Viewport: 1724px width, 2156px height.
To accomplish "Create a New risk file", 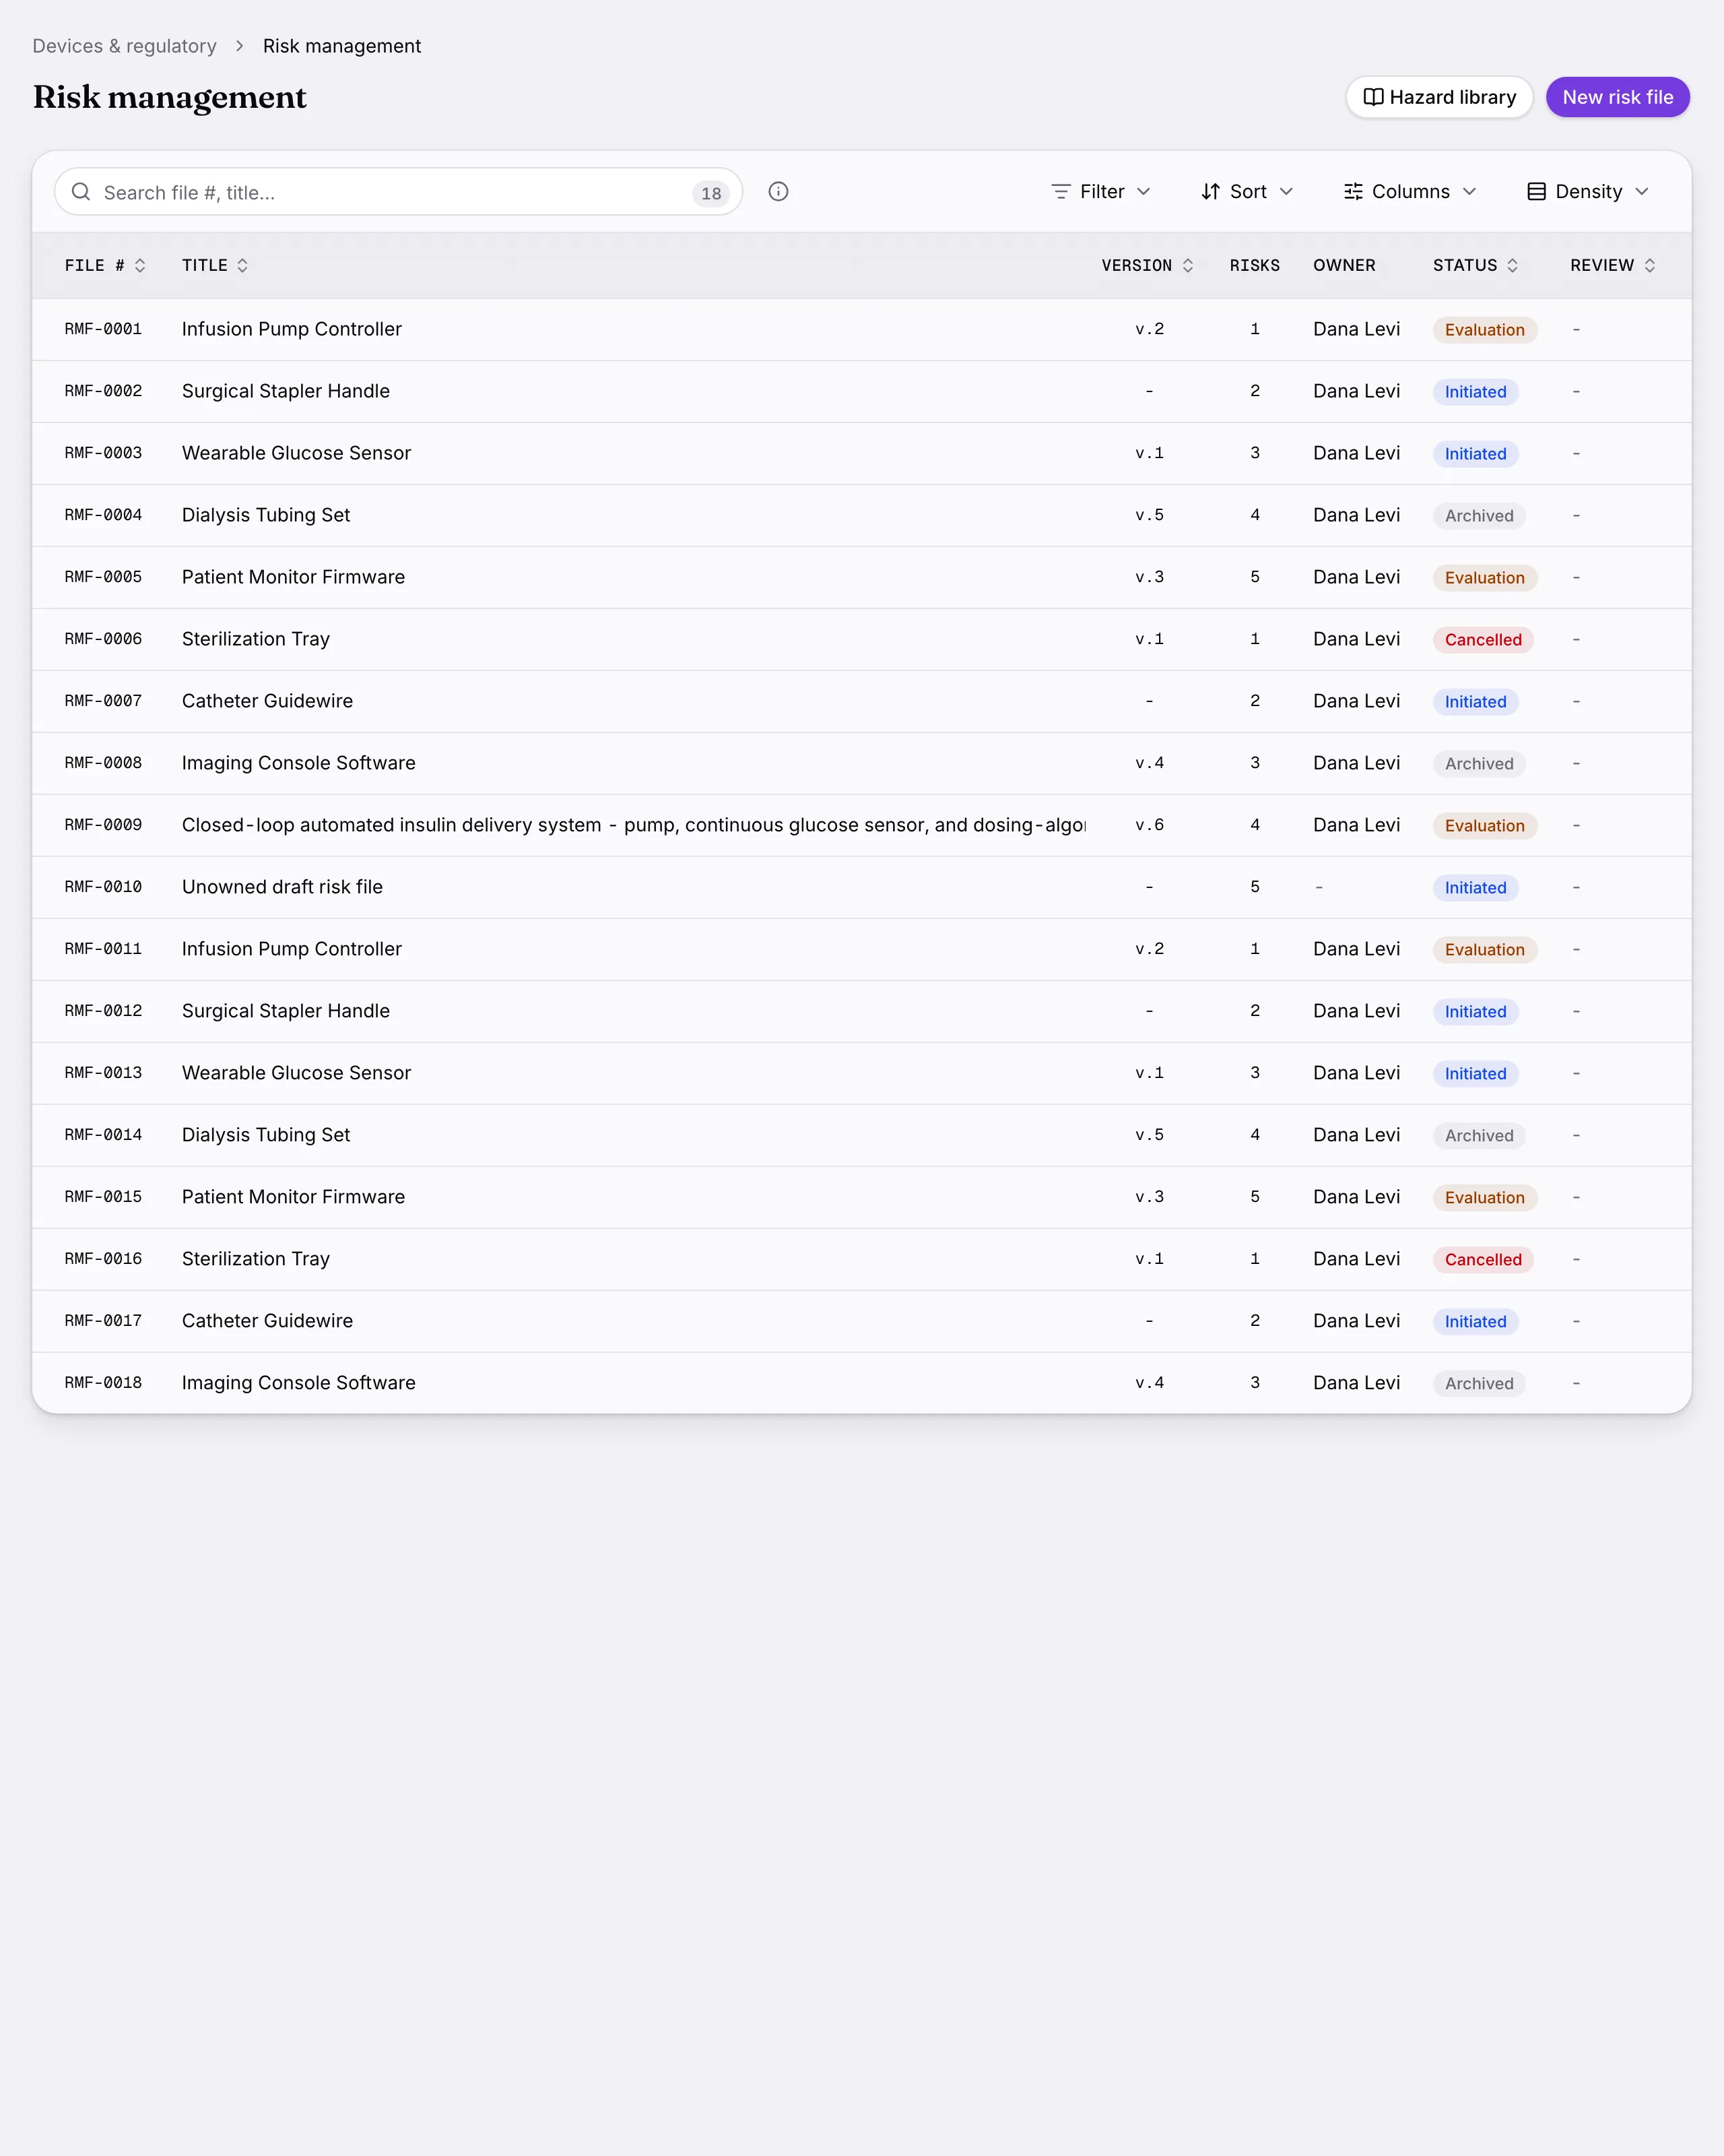I will (x=1617, y=97).
